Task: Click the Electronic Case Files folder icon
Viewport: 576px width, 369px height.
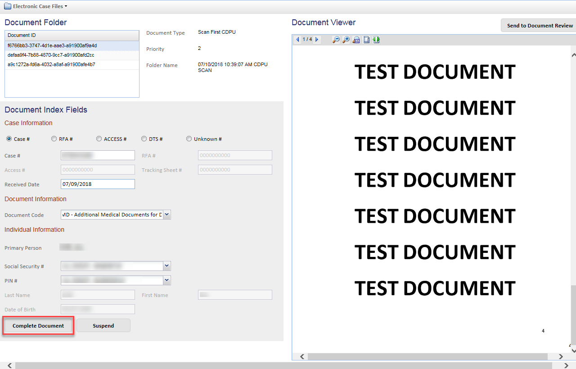Action: (x=8, y=6)
